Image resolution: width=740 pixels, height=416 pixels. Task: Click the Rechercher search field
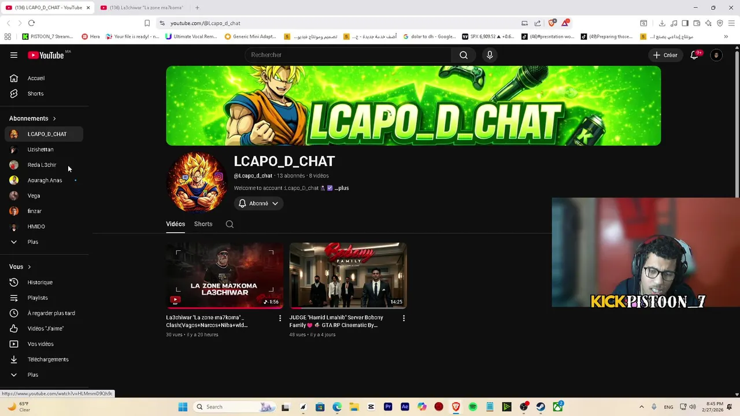point(349,55)
